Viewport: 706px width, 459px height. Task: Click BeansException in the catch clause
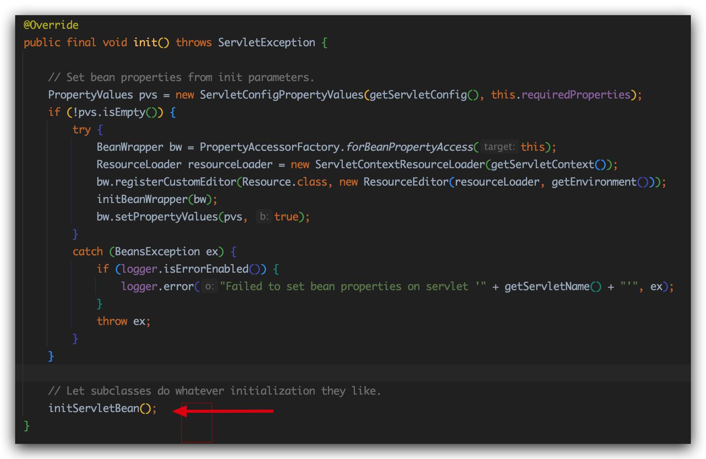[157, 251]
